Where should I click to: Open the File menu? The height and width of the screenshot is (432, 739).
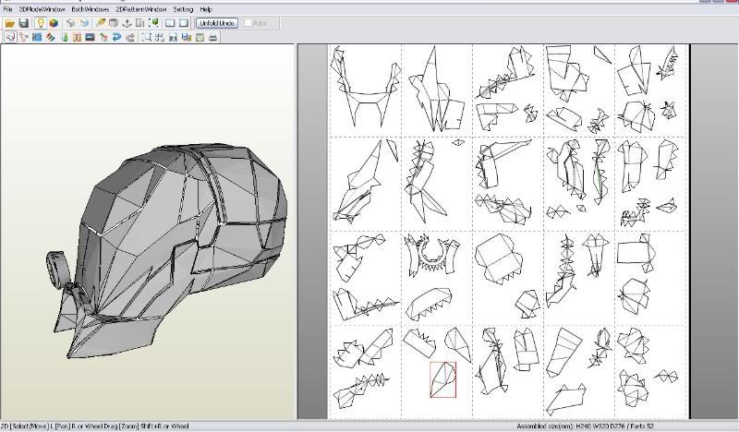(x=7, y=9)
